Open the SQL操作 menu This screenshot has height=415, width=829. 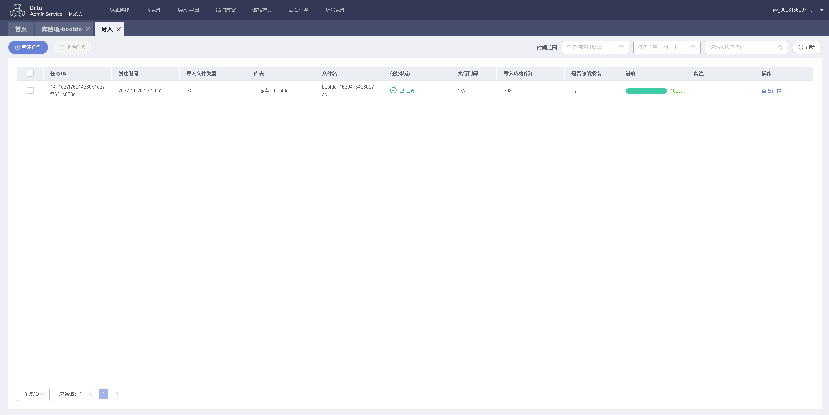(x=119, y=10)
